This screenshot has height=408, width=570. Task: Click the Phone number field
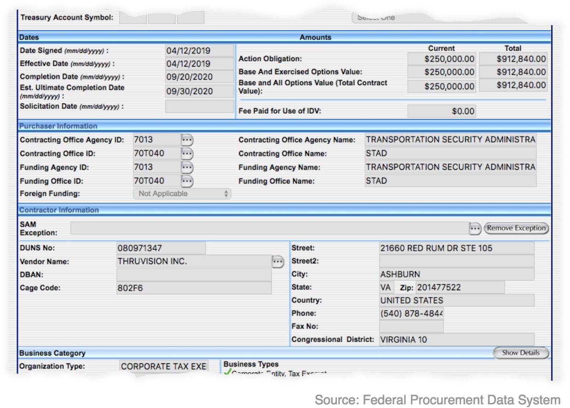411,314
